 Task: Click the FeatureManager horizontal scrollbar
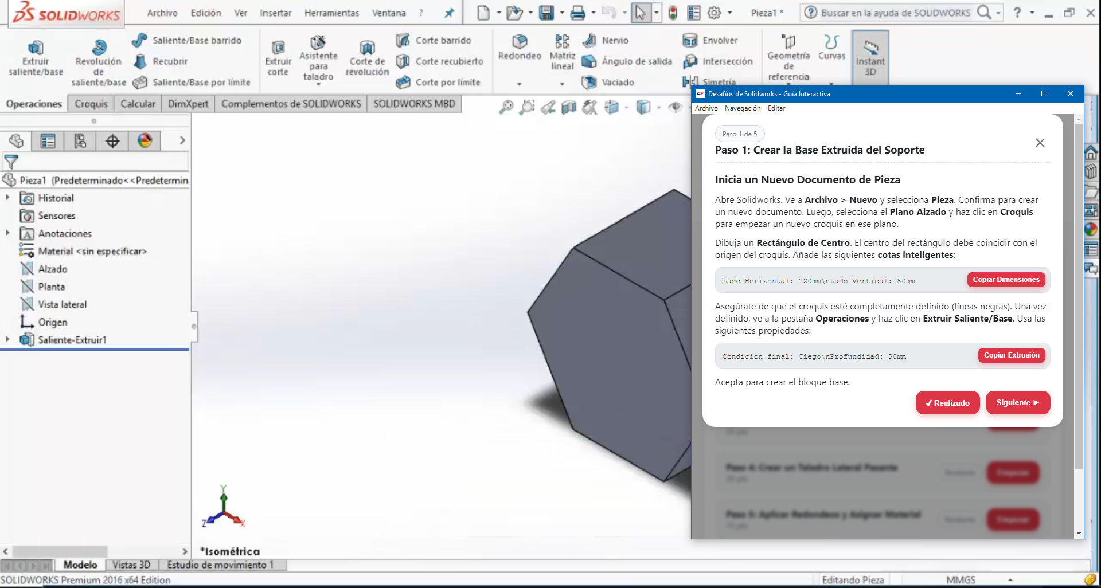click(x=60, y=551)
